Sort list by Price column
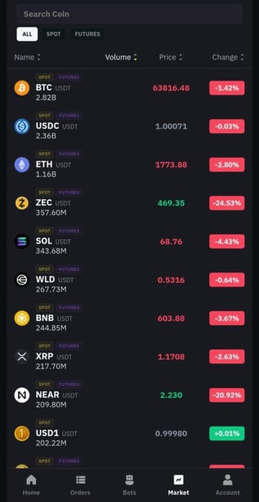Image resolution: width=259 pixels, height=502 pixels. [171, 57]
